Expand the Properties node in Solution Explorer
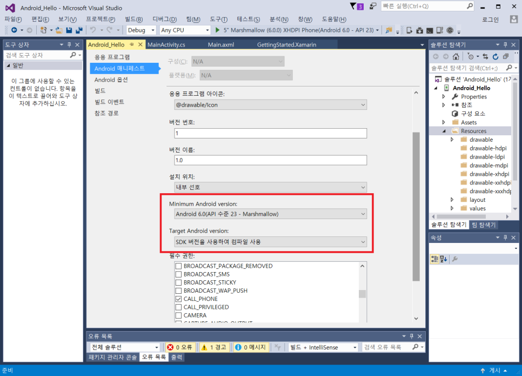 [x=444, y=97]
